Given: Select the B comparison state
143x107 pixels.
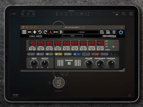Looking at the screenshot, I should pos(61,32).
